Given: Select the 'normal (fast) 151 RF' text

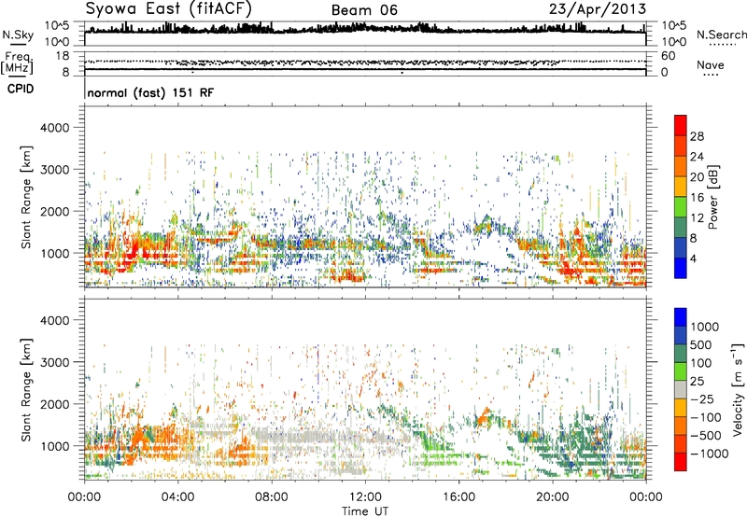Looking at the screenshot, I should point(150,92).
